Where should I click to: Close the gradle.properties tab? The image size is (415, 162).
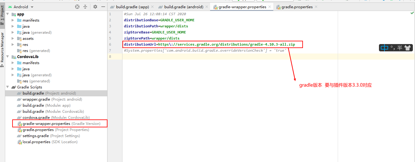pos(316,7)
